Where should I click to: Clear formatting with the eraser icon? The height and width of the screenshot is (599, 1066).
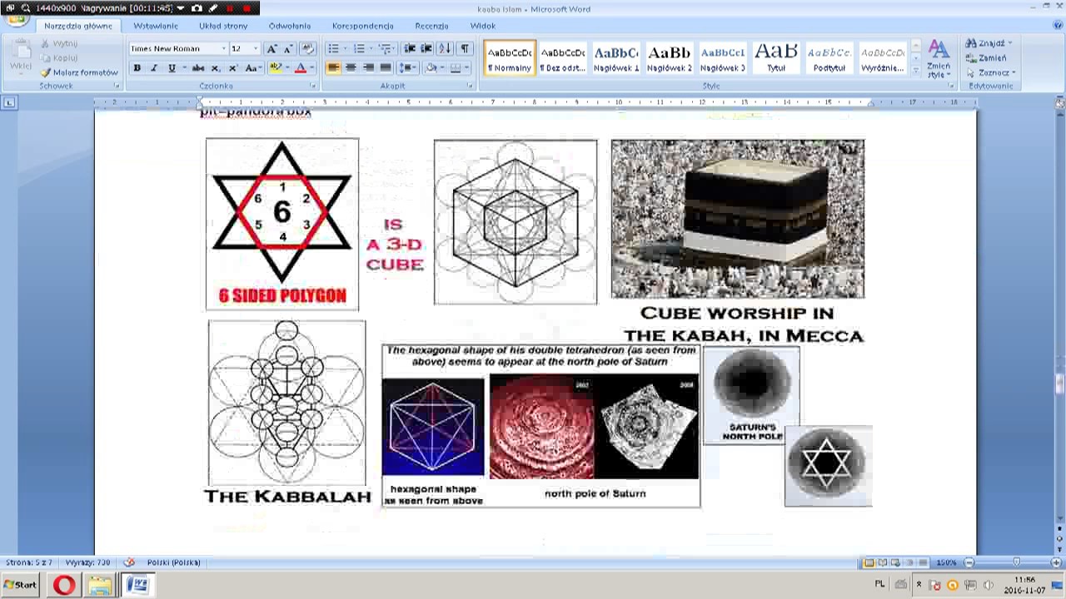pyautogui.click(x=307, y=48)
